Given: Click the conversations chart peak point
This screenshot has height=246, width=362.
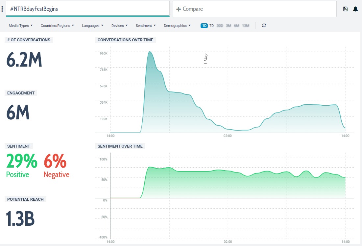Looking at the screenshot, I should pyautogui.click(x=150, y=51).
